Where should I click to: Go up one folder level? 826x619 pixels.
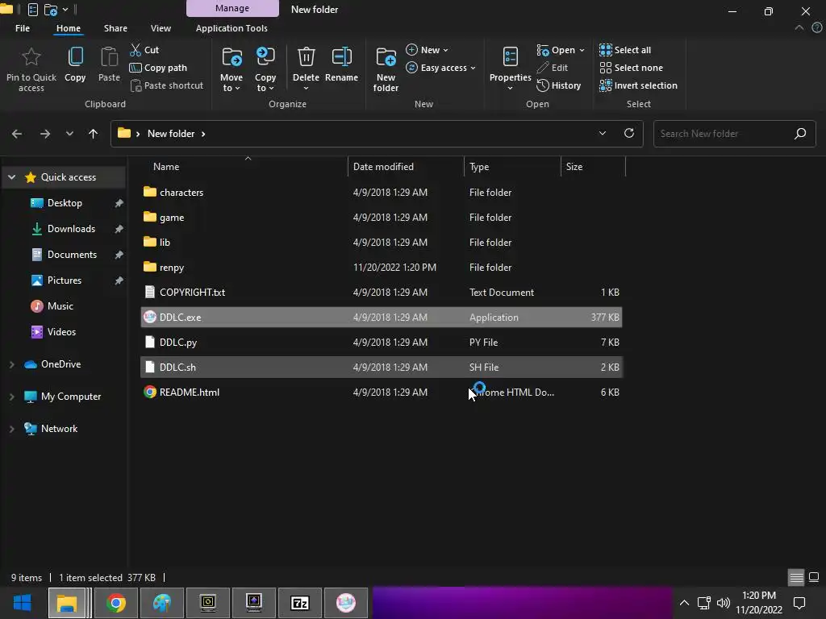click(x=94, y=134)
